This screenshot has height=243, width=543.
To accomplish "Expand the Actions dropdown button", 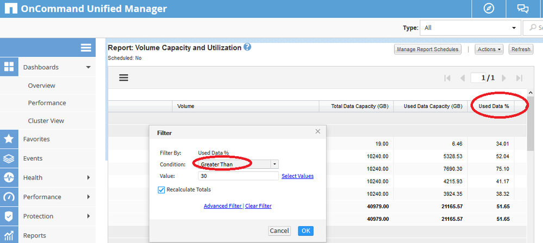I will point(489,49).
